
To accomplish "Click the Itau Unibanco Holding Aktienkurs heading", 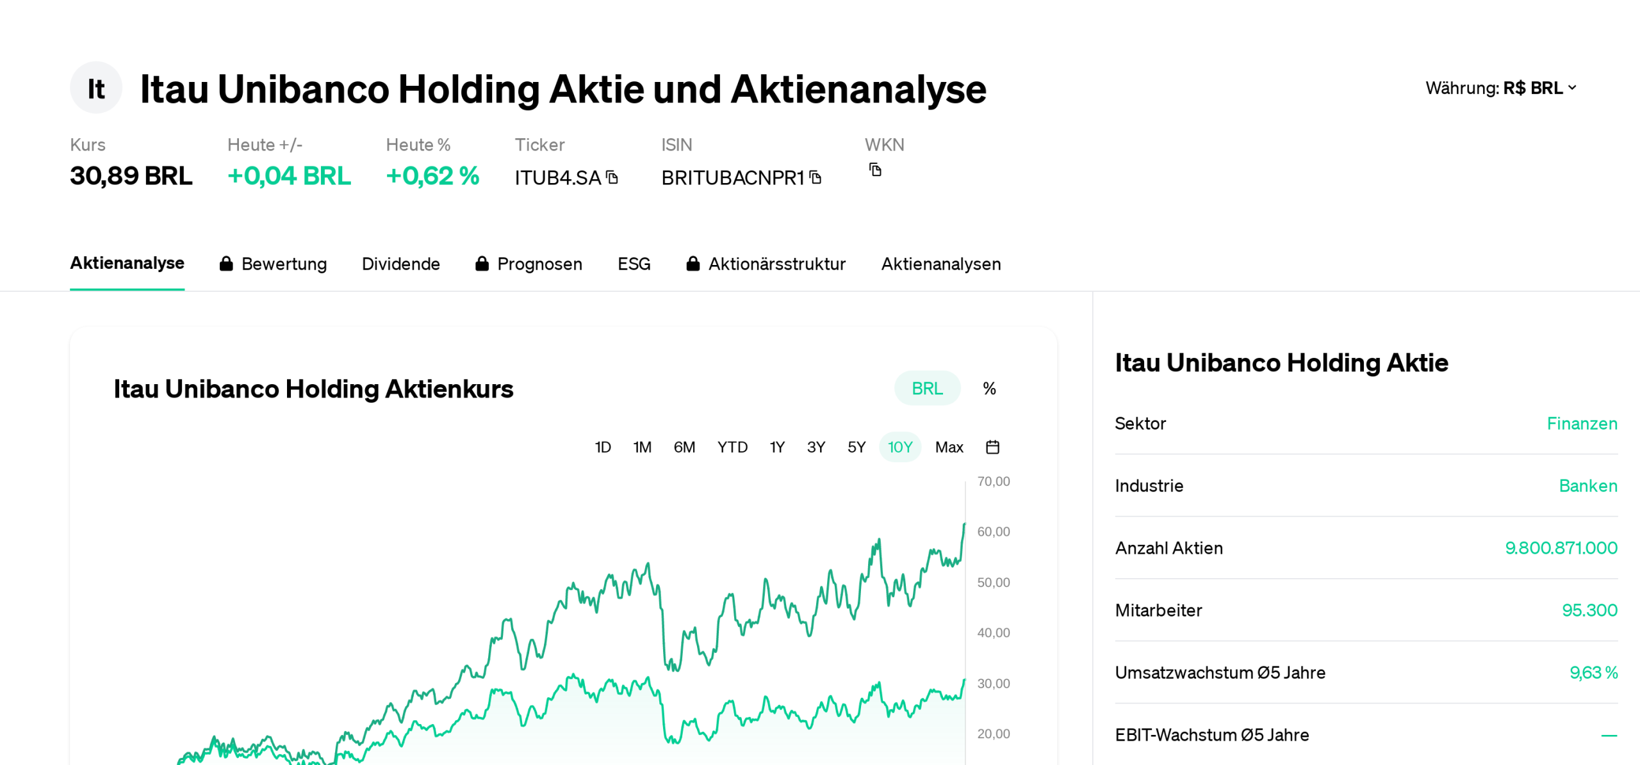I will click(x=313, y=389).
